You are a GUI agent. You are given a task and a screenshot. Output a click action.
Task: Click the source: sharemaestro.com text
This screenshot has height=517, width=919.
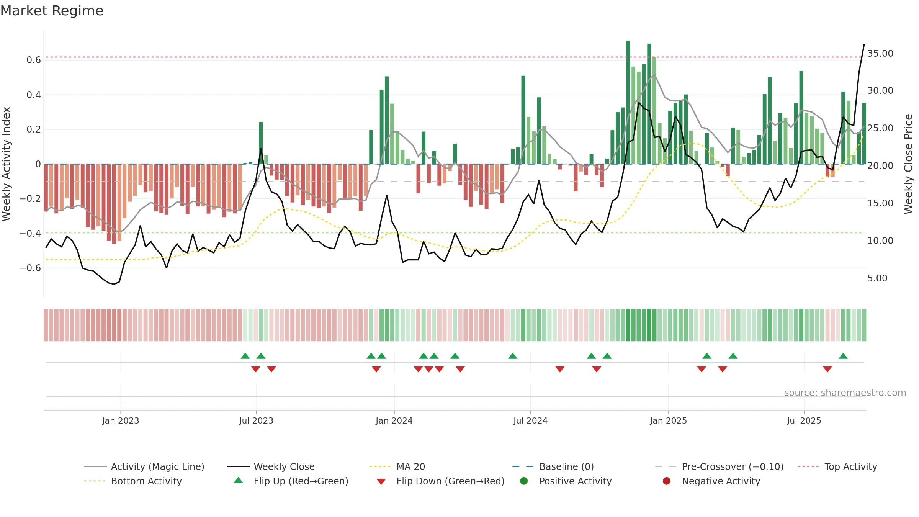point(845,393)
